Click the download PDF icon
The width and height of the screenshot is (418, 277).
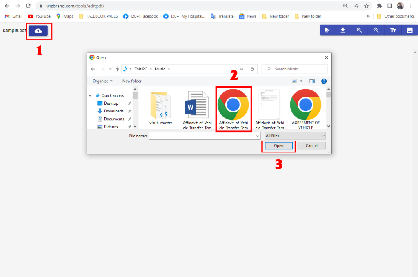[342, 30]
